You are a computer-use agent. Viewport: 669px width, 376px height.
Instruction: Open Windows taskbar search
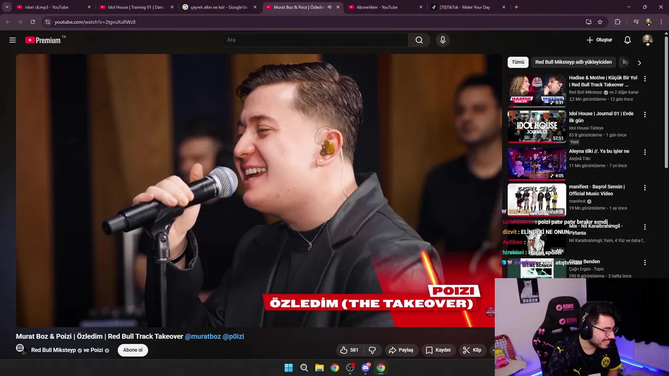(x=304, y=368)
